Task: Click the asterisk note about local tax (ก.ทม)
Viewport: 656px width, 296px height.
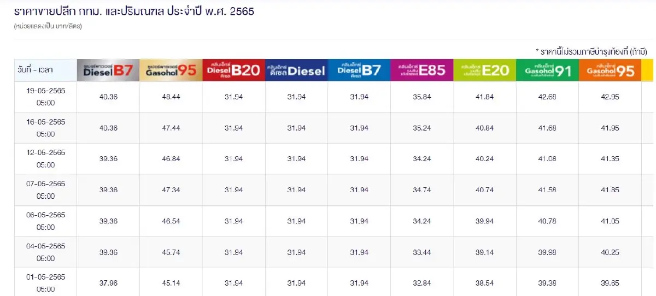Action: coord(591,51)
